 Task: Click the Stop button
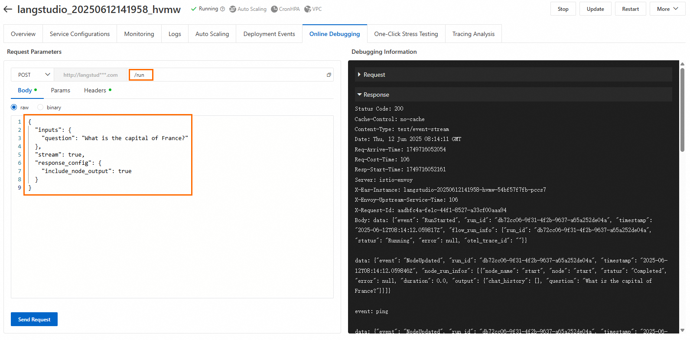(x=563, y=9)
